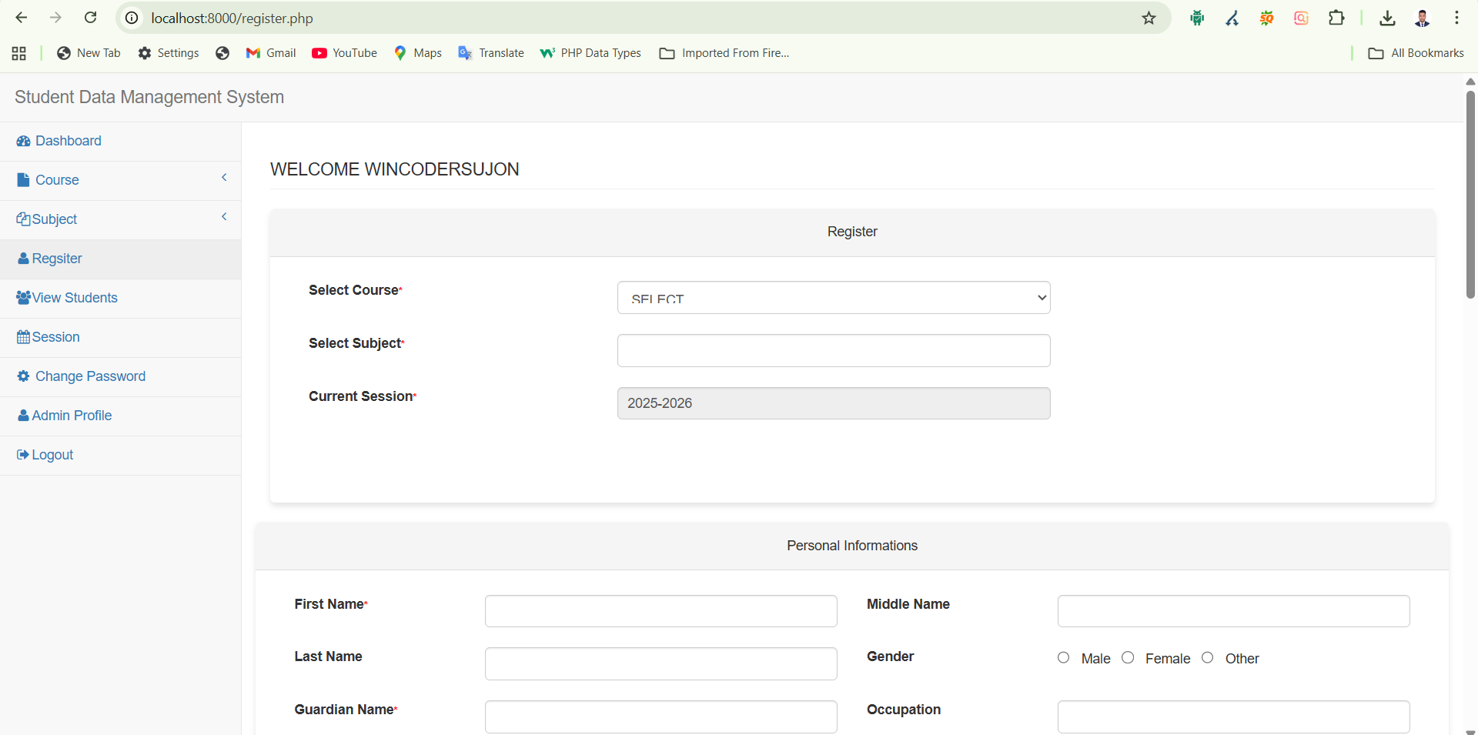Choose the Other gender radio button

[1207, 657]
